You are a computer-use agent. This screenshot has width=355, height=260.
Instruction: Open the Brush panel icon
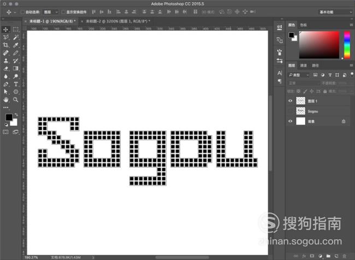(x=280, y=52)
